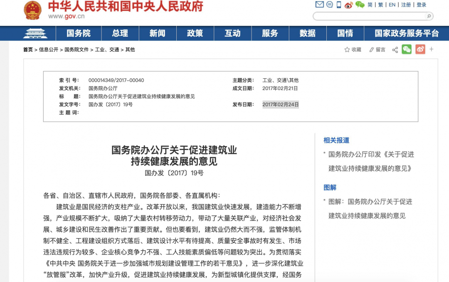The width and height of the screenshot is (449, 282).
Task: Click the Weibo icon in top header
Action: tap(348, 5)
